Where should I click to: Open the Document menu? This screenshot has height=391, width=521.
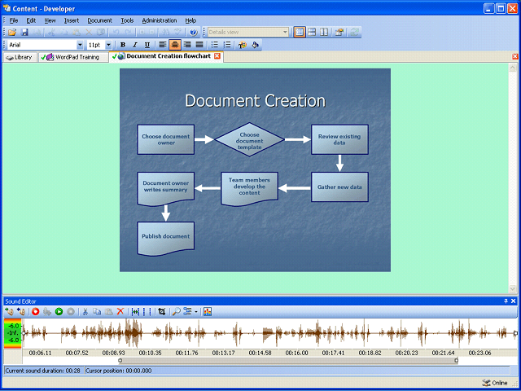[99, 20]
